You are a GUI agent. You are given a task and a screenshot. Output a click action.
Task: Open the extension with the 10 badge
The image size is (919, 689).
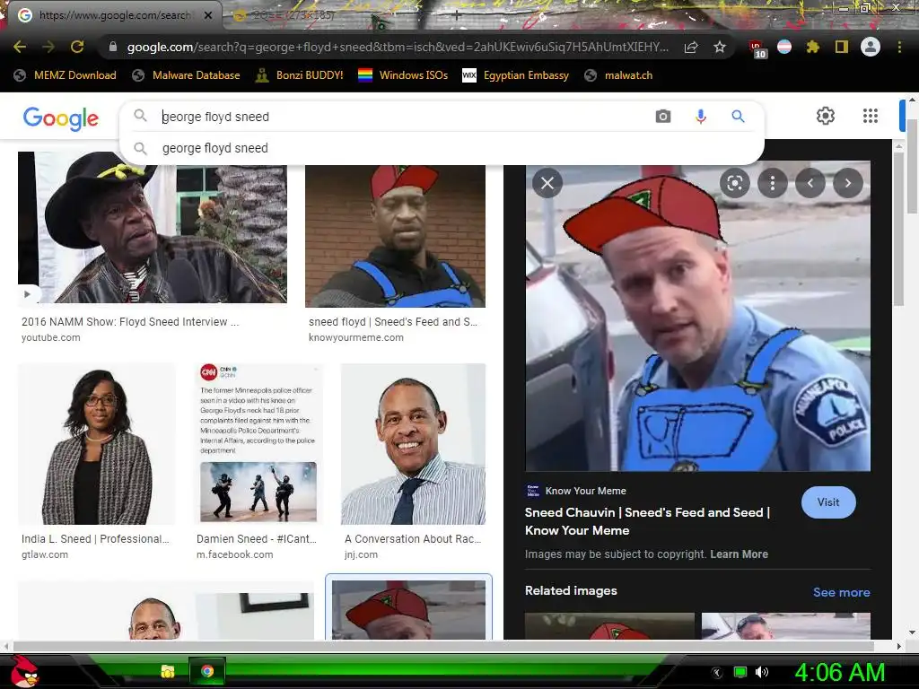(756, 48)
